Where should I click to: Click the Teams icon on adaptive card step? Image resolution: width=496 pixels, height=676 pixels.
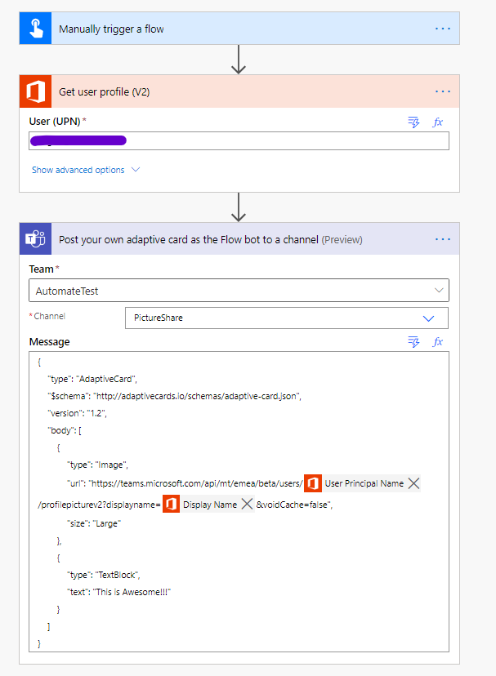(35, 239)
